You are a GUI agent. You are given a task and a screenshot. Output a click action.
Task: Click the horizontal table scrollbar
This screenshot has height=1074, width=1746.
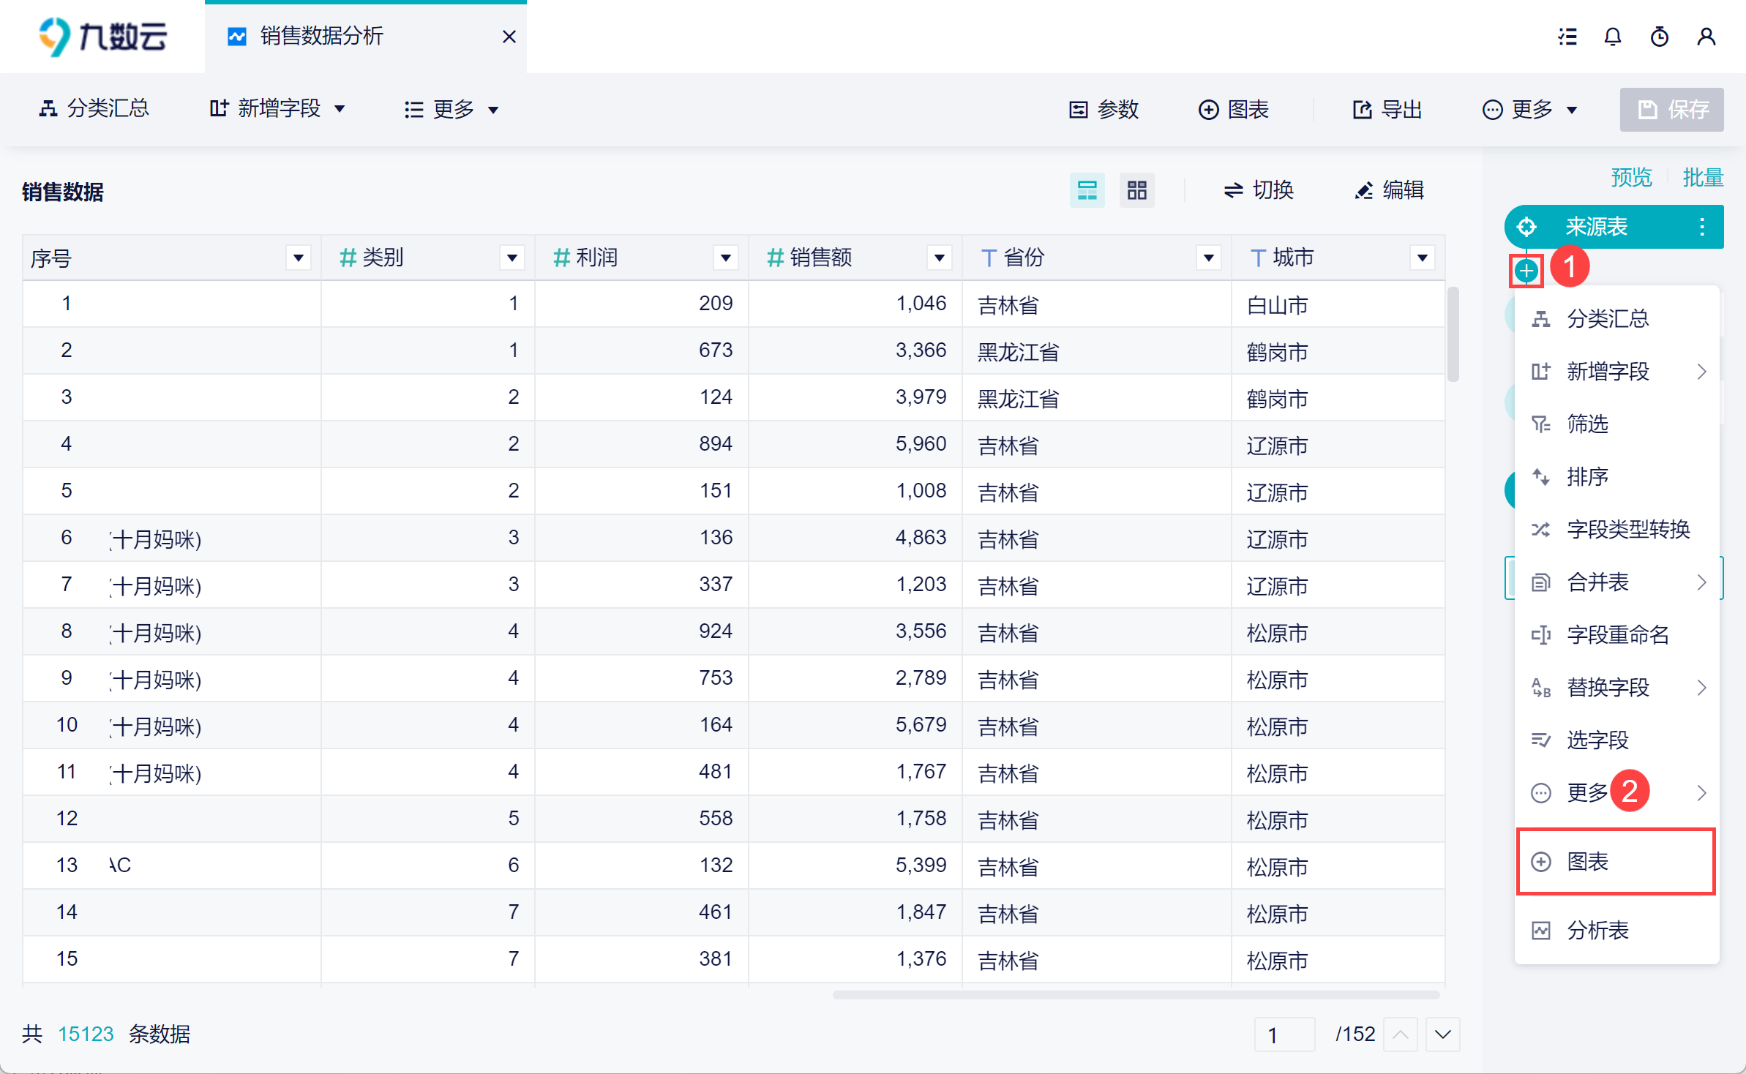pos(1135,995)
